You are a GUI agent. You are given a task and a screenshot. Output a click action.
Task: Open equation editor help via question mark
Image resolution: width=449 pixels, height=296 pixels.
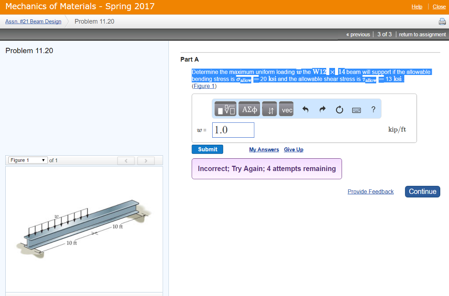click(x=373, y=109)
